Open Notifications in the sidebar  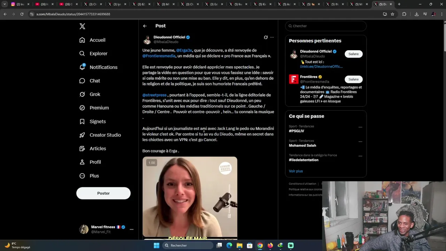tap(98, 67)
